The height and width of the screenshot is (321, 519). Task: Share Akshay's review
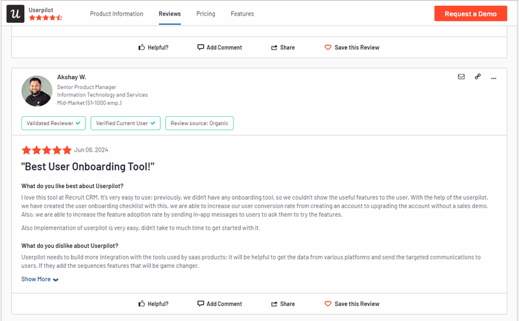pyautogui.click(x=283, y=303)
